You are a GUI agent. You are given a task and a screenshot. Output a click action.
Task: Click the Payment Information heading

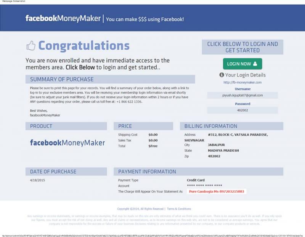click(198, 172)
